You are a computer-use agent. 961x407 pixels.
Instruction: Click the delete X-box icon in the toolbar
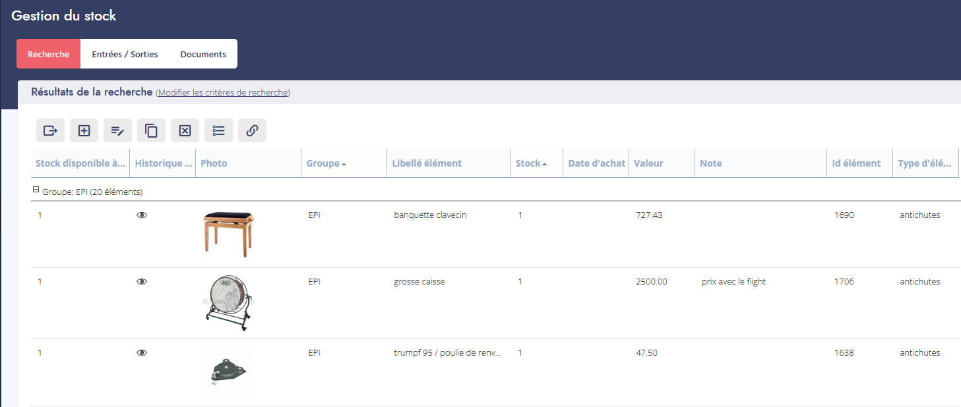[185, 130]
